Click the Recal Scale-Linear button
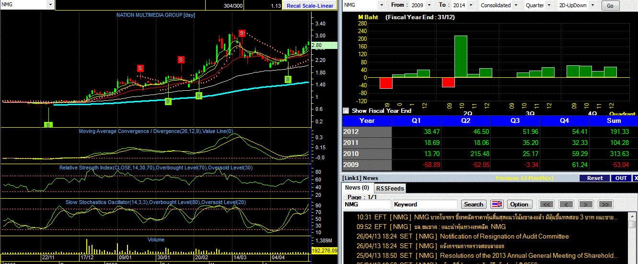The image size is (638, 264). (x=310, y=6)
